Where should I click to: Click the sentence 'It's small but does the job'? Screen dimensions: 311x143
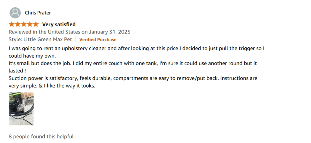click(42, 63)
